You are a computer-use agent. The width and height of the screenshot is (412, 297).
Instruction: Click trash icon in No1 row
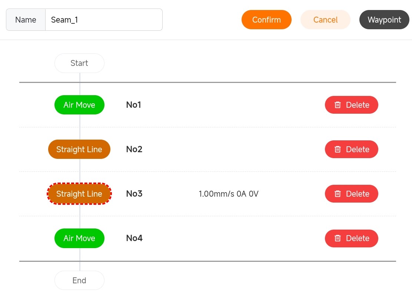pos(338,105)
